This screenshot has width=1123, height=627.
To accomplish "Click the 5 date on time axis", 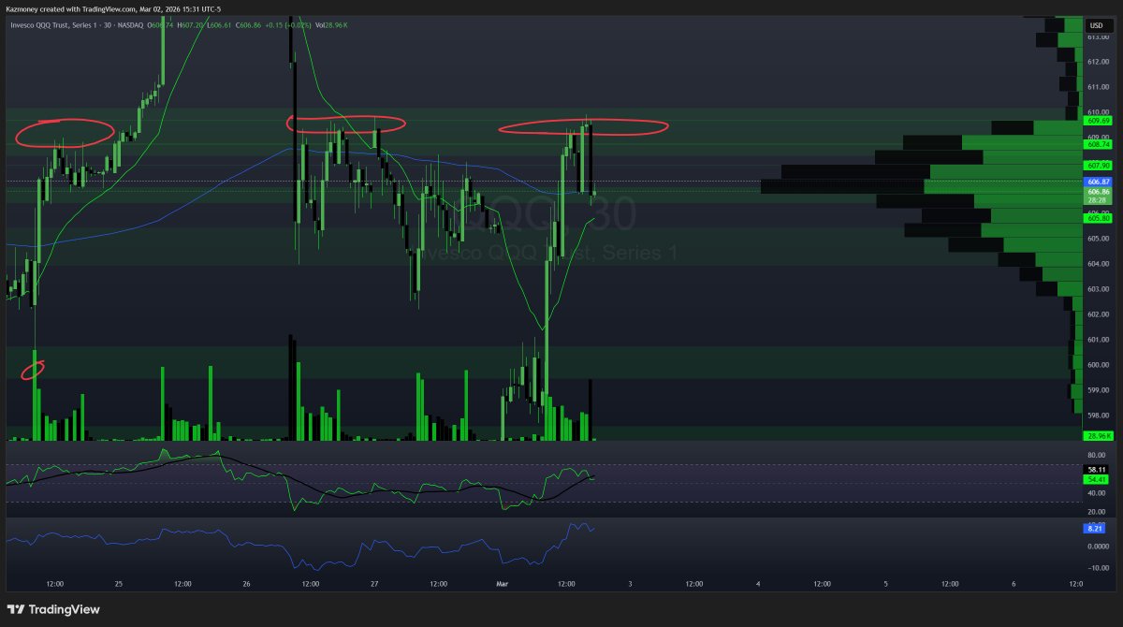I will pyautogui.click(x=885, y=584).
